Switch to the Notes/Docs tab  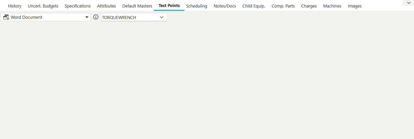[x=225, y=6]
